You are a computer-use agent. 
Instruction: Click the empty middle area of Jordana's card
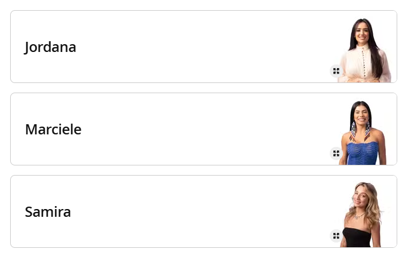coord(203,47)
